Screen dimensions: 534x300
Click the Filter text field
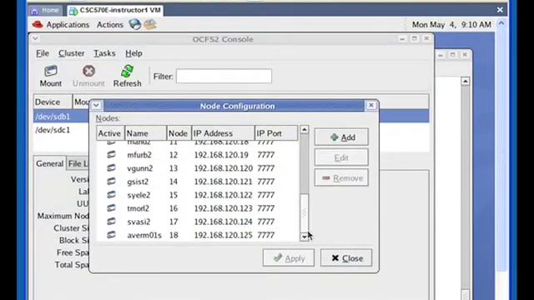[x=224, y=76]
